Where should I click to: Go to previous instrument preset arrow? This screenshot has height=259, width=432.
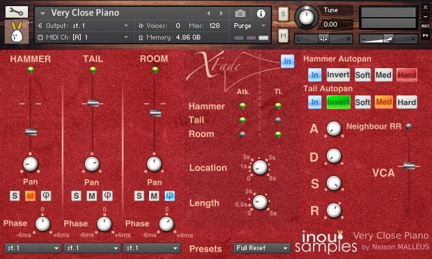tap(208, 13)
